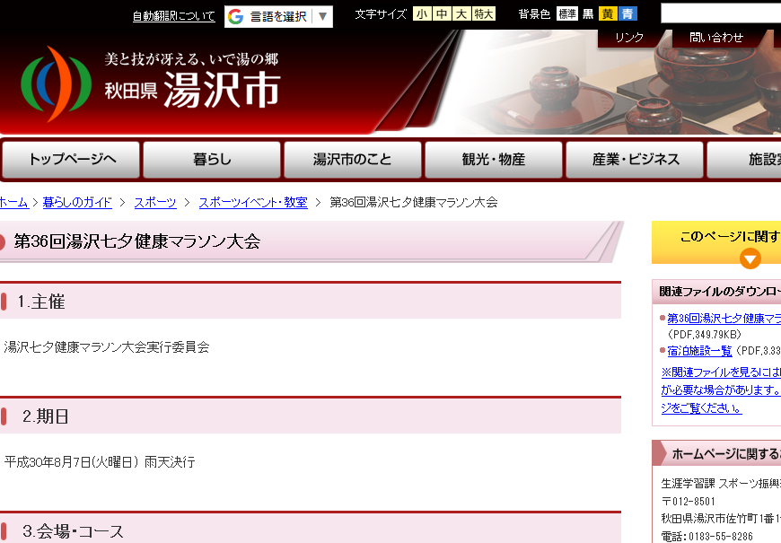Select 標準 background color
Viewport: 781px width, 543px height.
(x=567, y=14)
